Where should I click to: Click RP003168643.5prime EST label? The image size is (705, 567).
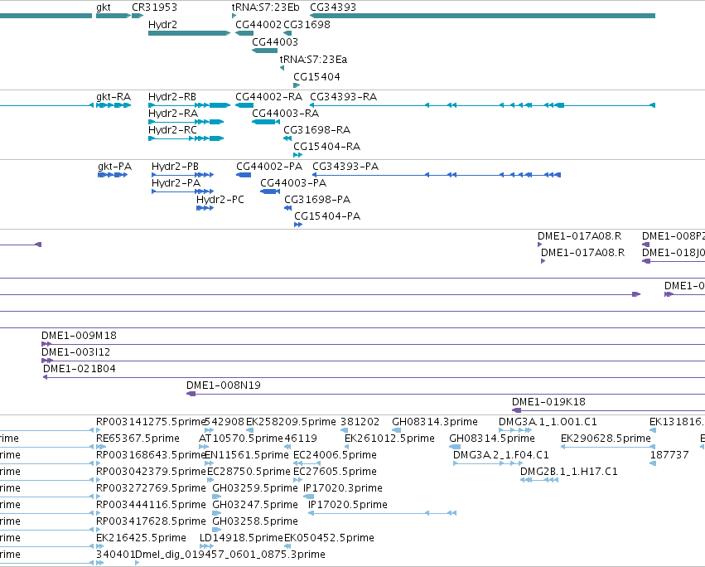point(151,455)
